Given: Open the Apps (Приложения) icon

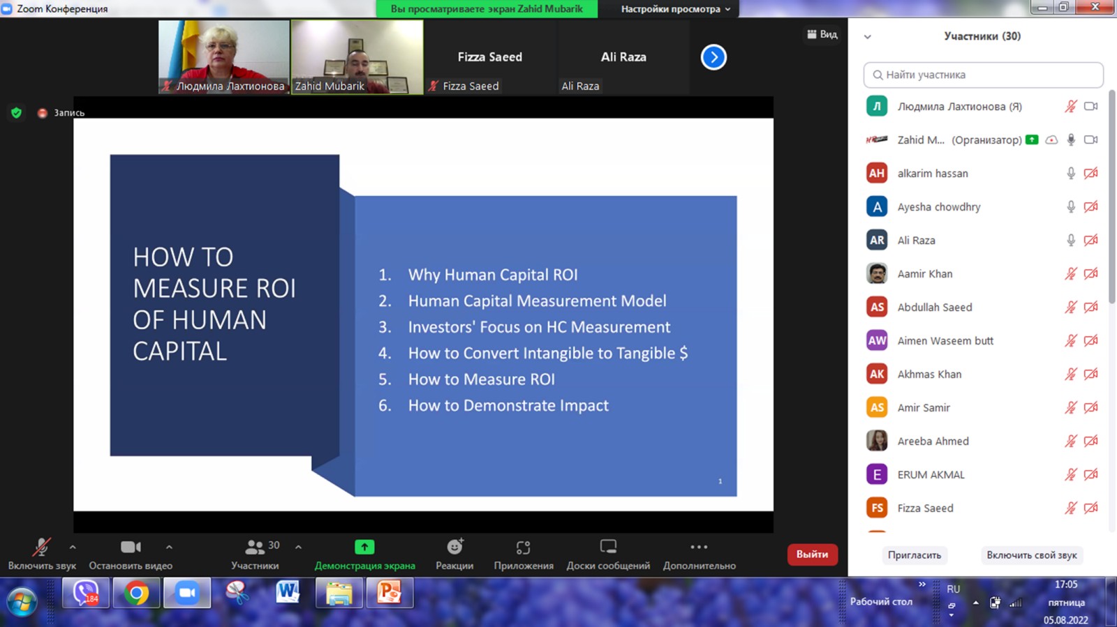Looking at the screenshot, I should tap(523, 547).
